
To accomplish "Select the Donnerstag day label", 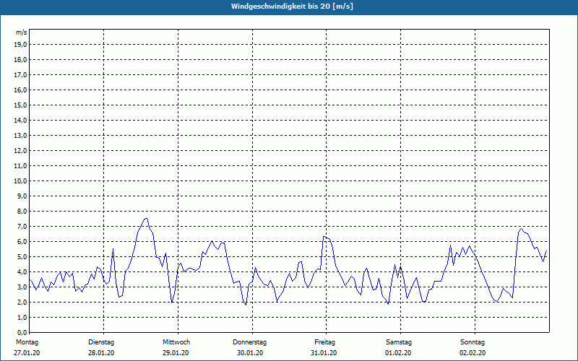I will (x=249, y=342).
